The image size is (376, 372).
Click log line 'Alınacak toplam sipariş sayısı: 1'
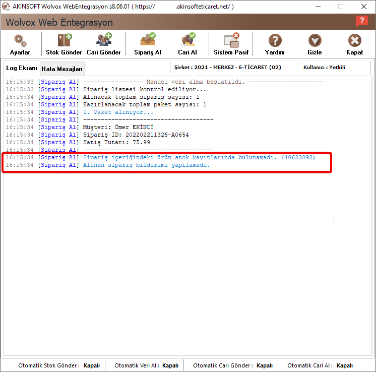pyautogui.click(x=102, y=97)
